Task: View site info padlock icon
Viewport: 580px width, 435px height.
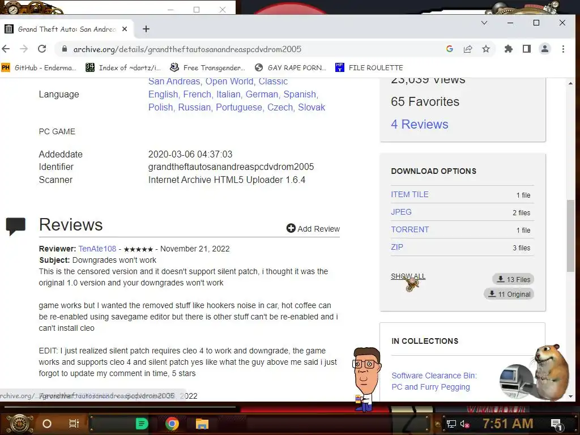Action: 65,49
